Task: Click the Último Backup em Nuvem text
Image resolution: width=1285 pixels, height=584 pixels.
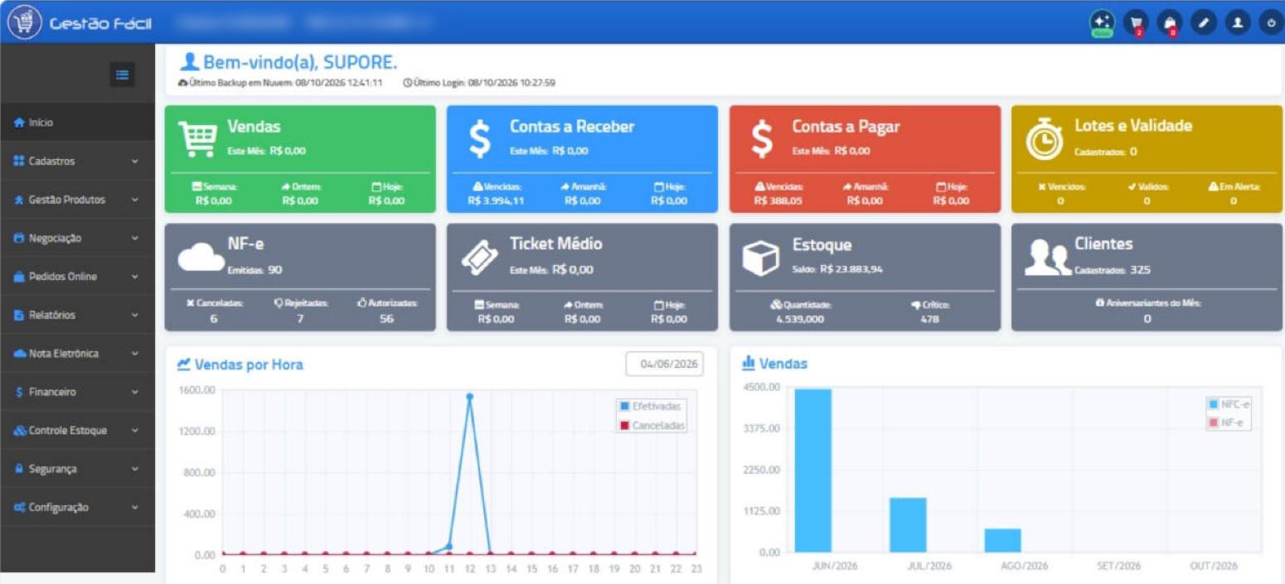Action: coord(280,83)
